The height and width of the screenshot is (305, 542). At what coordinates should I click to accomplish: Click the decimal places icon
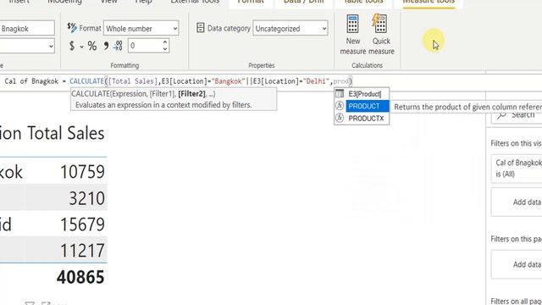click(x=118, y=46)
